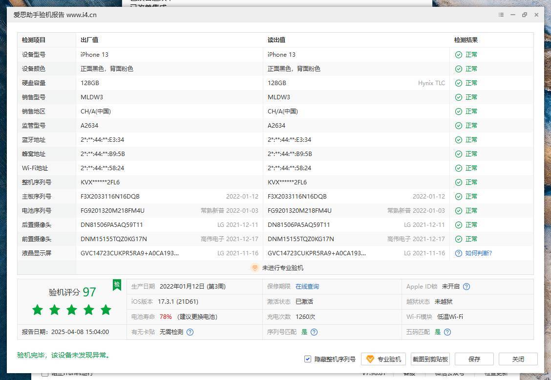This screenshot has width=551, height=380.
Task: Click the battery life 78% value
Action: pos(166,317)
